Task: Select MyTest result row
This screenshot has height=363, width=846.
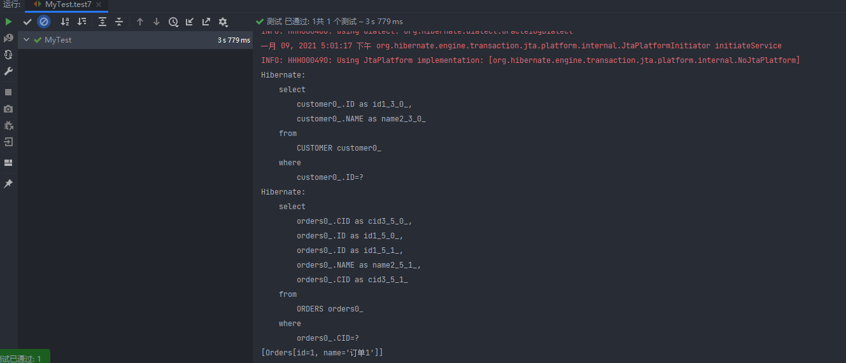Action: [x=135, y=40]
